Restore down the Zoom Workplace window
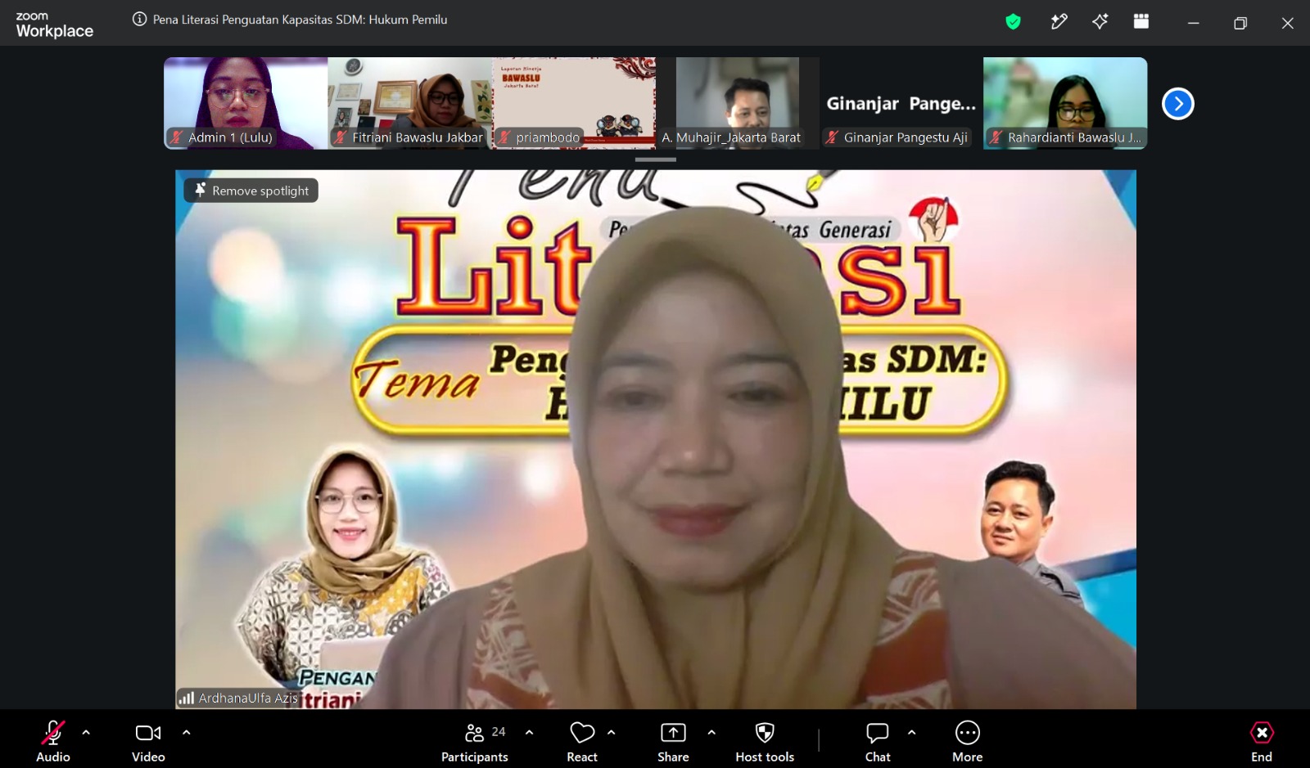This screenshot has width=1310, height=768. tap(1240, 23)
